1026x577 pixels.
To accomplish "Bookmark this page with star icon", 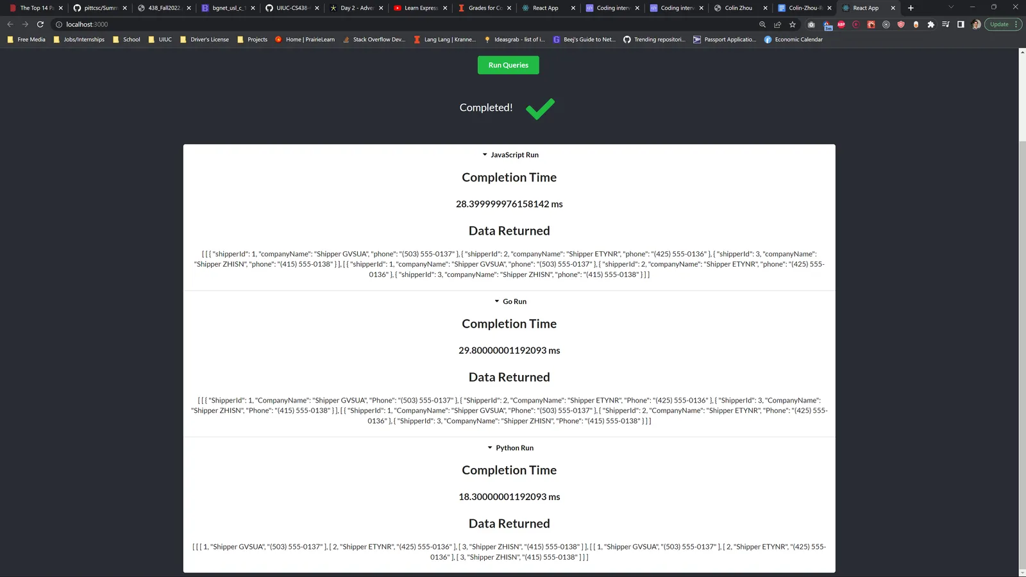I will [793, 24].
